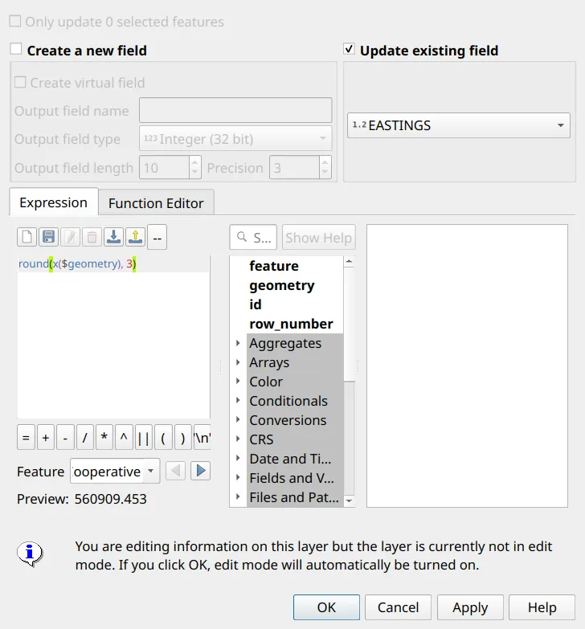Screen dimensions: 585x629
Task: Expand the Color function group
Action: pos(238,381)
